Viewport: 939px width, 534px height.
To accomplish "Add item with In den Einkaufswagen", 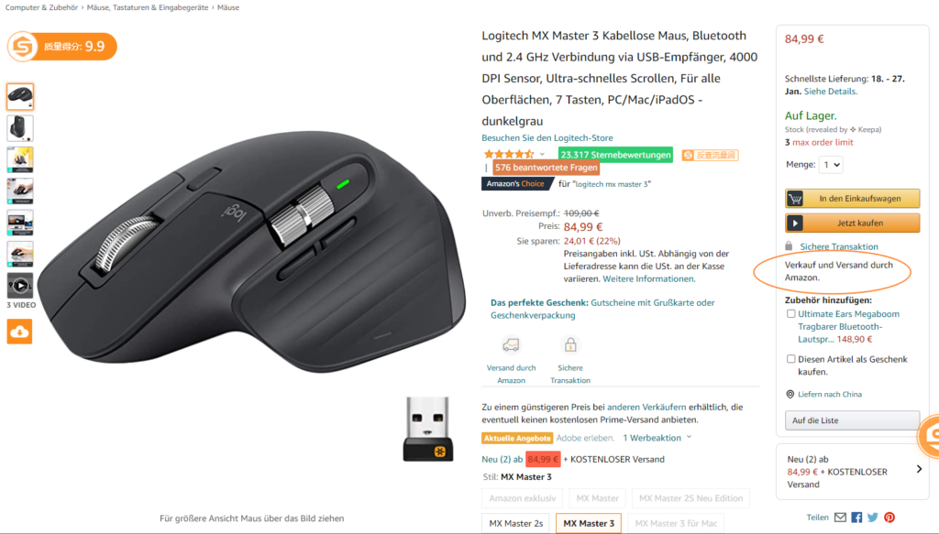I will pyautogui.click(x=852, y=199).
